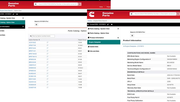Click header search box in left window
The height and width of the screenshot is (102, 180).
click(57, 4)
